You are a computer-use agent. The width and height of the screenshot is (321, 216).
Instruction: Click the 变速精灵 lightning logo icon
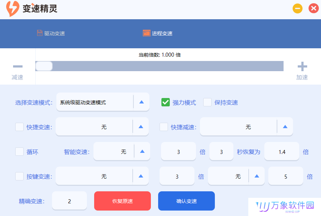(12, 9)
